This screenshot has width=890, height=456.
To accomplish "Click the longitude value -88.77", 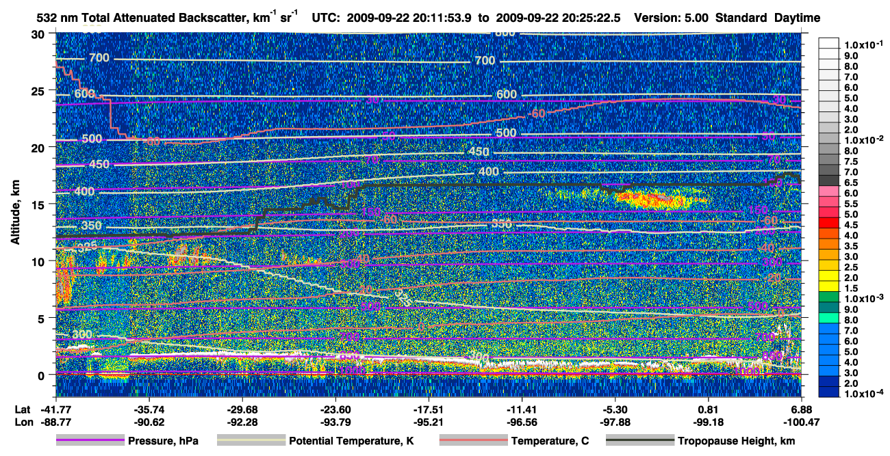I will pyautogui.click(x=55, y=421).
